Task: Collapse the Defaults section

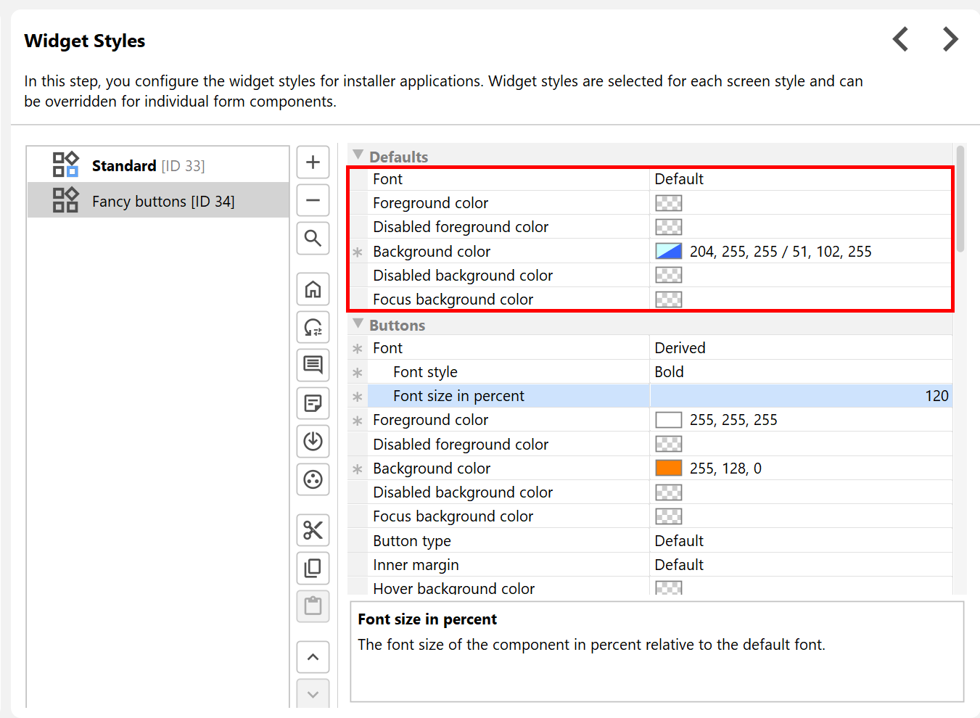Action: pos(358,155)
